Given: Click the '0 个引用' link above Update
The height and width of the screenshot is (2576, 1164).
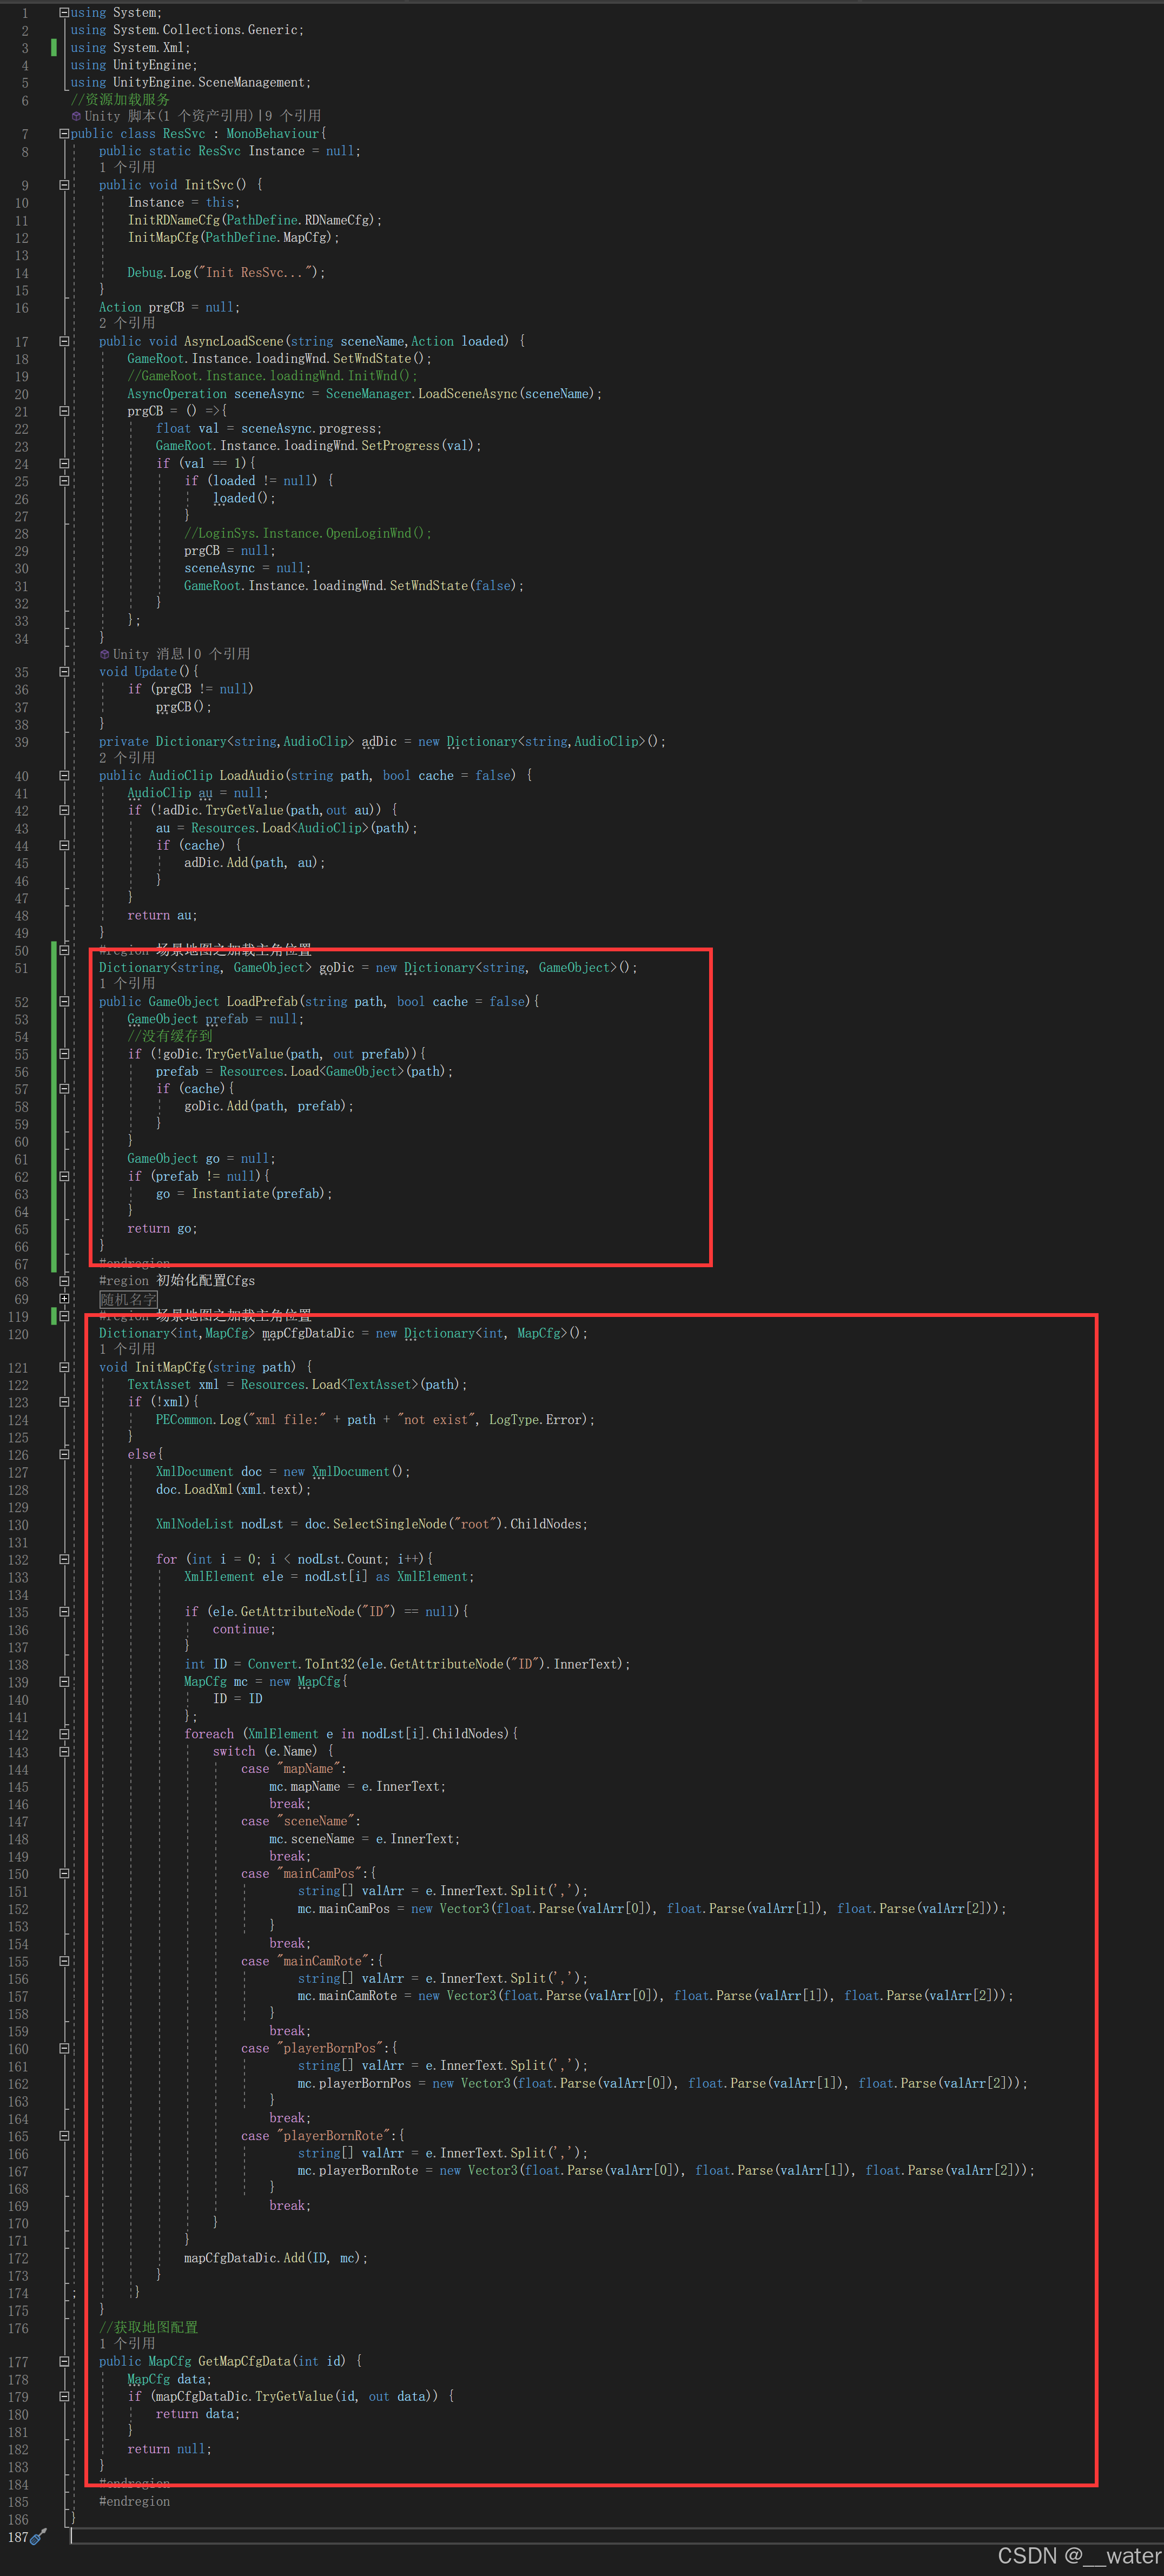Looking at the screenshot, I should click(x=222, y=654).
